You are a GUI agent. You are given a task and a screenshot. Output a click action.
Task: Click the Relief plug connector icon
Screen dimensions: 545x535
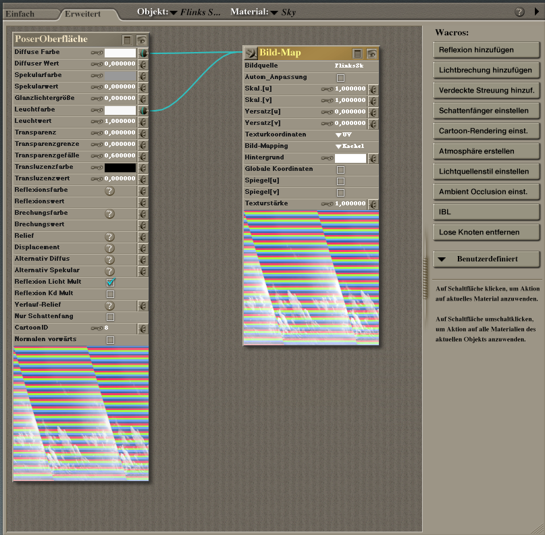[143, 236]
